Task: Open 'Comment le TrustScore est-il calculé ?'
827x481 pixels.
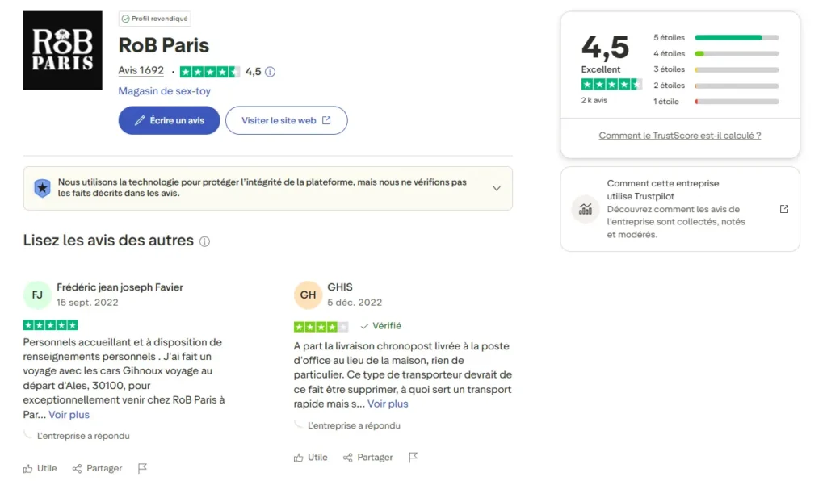Action: click(679, 135)
